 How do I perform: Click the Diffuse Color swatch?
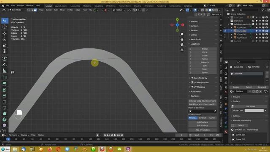(x=254, y=111)
